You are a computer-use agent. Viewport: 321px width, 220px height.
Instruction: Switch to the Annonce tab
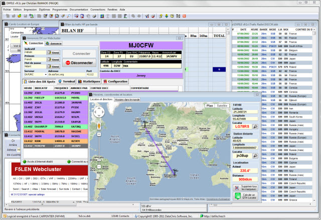(54, 43)
